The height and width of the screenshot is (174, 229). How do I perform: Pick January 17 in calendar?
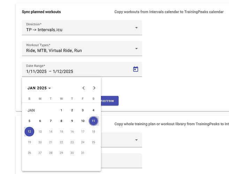(x=83, y=132)
